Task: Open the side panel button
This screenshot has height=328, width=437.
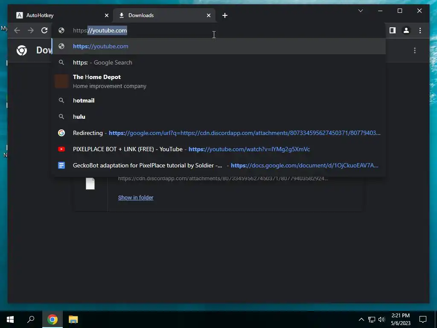Action: point(393,30)
